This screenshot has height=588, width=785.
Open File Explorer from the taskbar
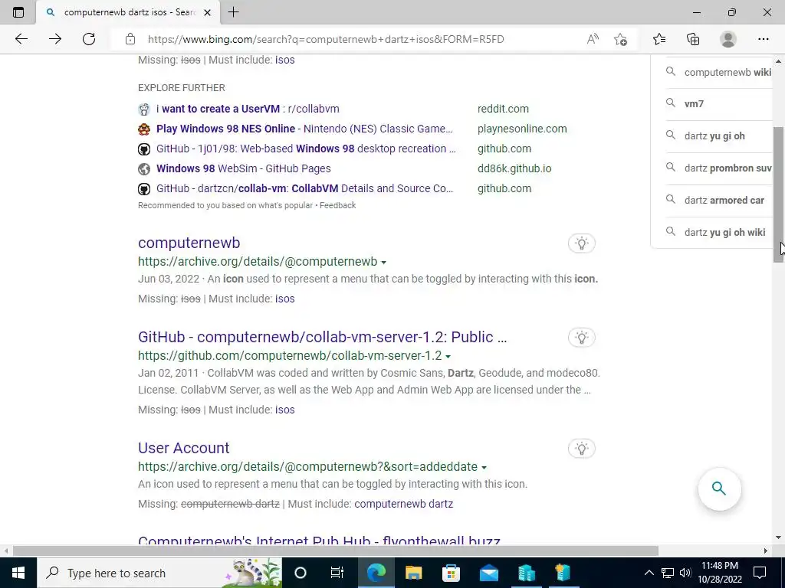pyautogui.click(x=413, y=573)
